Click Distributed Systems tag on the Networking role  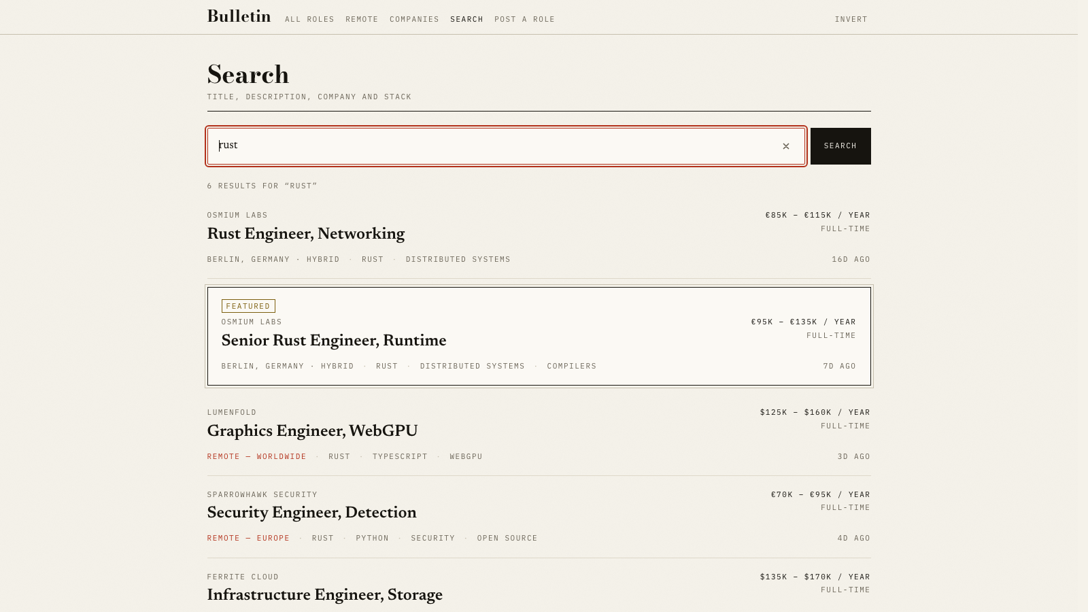coord(458,260)
